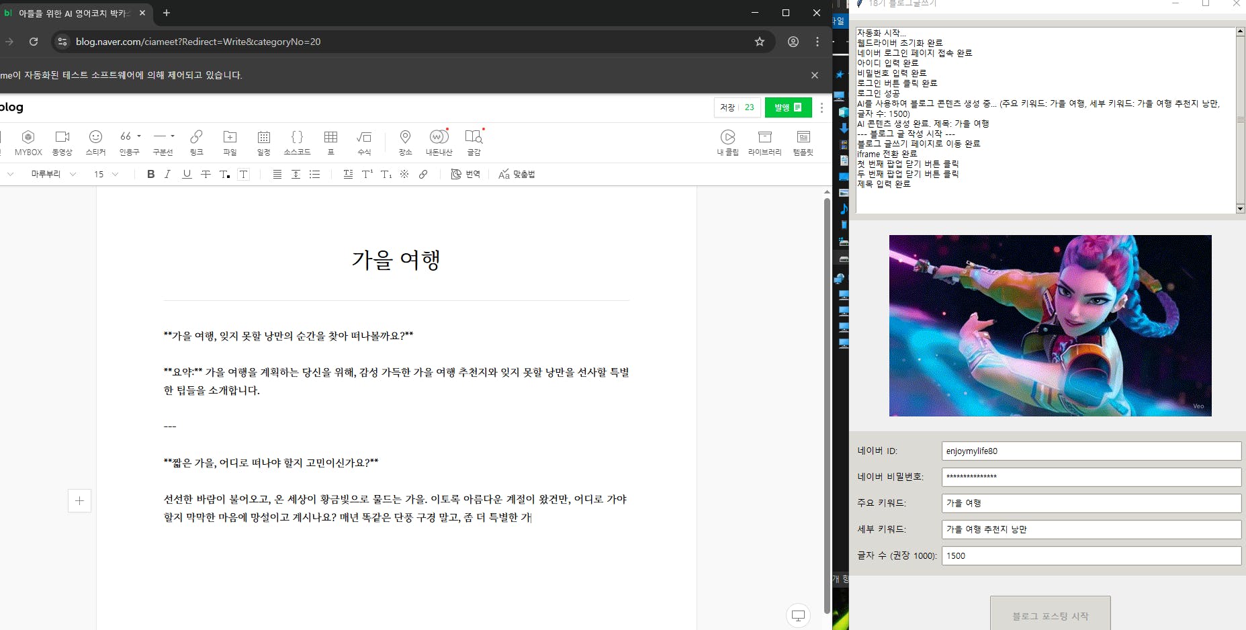Apply bullet list formatting
1246x630 pixels.
click(x=314, y=174)
